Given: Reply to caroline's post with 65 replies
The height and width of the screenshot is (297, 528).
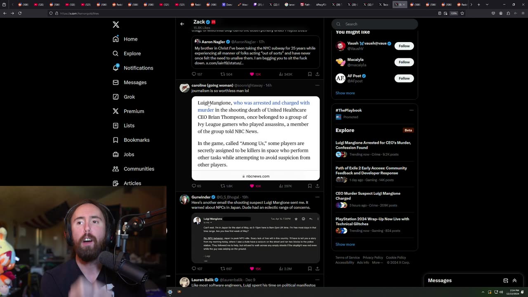Looking at the screenshot, I should point(196,186).
